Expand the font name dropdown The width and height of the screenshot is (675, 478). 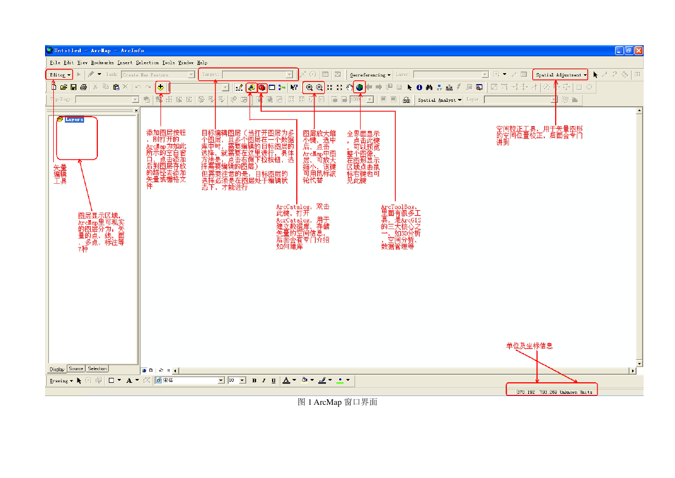coord(221,380)
